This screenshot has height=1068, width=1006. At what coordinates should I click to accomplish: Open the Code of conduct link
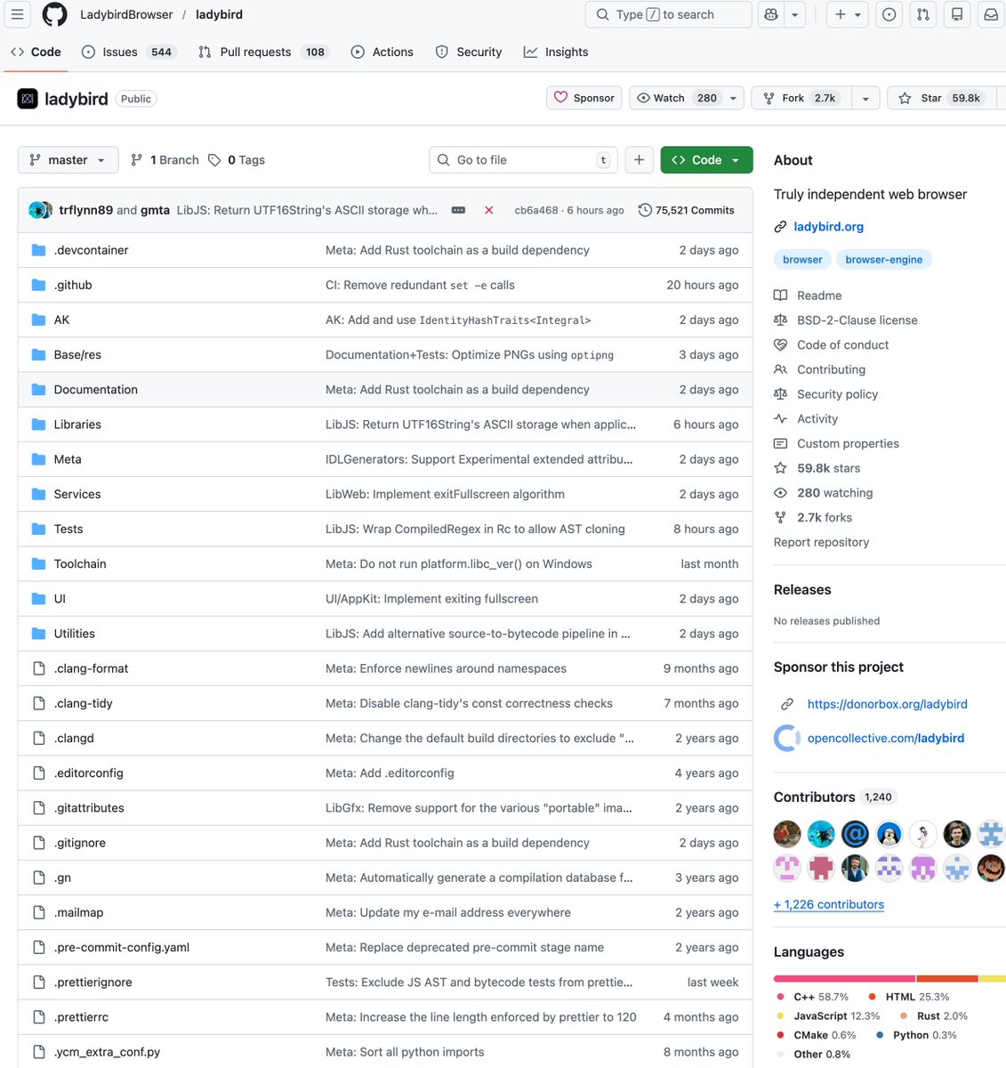click(x=842, y=345)
